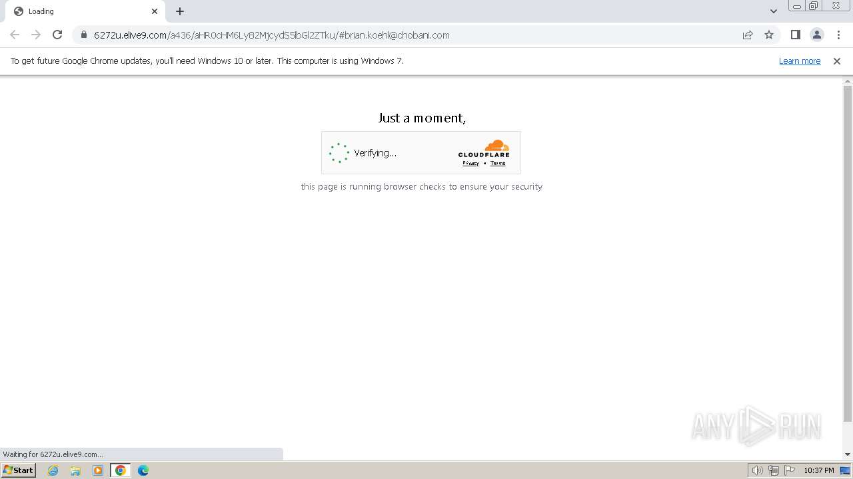Close the Loading tab
This screenshot has width=853, height=479.
point(155,11)
